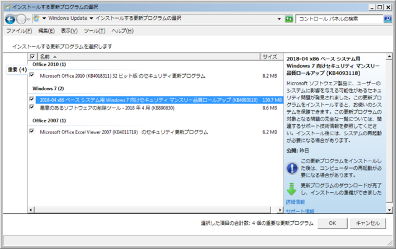Click right arrow of the horizontal scrollbar
The height and width of the screenshot is (249, 396).
coord(280,210)
